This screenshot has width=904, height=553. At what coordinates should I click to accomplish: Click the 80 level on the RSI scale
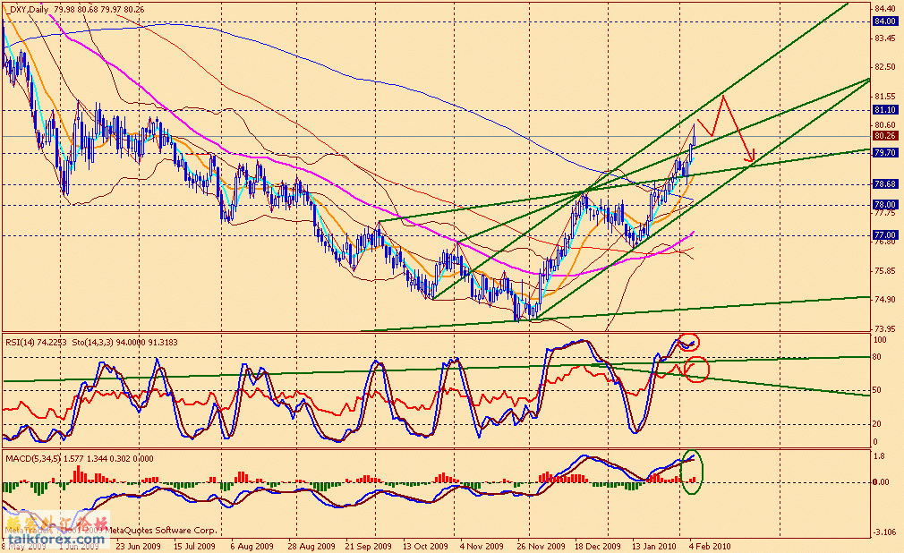click(877, 357)
